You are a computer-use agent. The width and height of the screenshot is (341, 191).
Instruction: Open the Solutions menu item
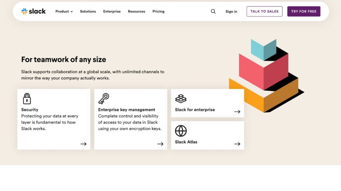coord(88,12)
